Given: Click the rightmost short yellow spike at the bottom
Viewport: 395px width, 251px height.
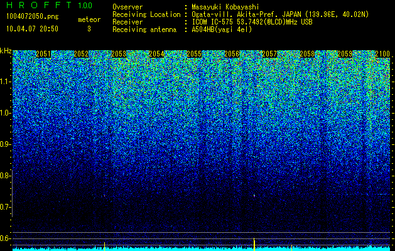Looking at the screenshot, I should click(292, 248).
